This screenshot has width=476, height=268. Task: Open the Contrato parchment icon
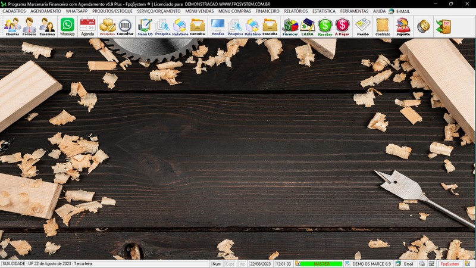pos(383,27)
